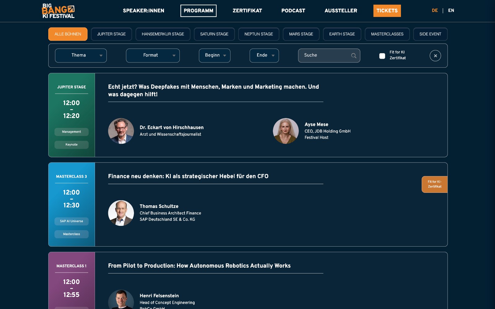Click "SAP Deutschland SE & Co. KG" text
495x309 pixels.
[167, 219]
